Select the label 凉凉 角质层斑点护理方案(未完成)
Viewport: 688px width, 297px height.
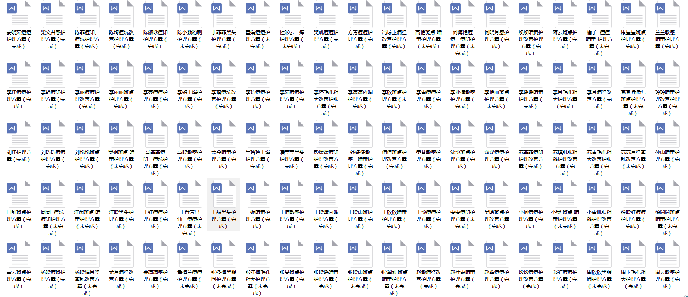click(633, 103)
